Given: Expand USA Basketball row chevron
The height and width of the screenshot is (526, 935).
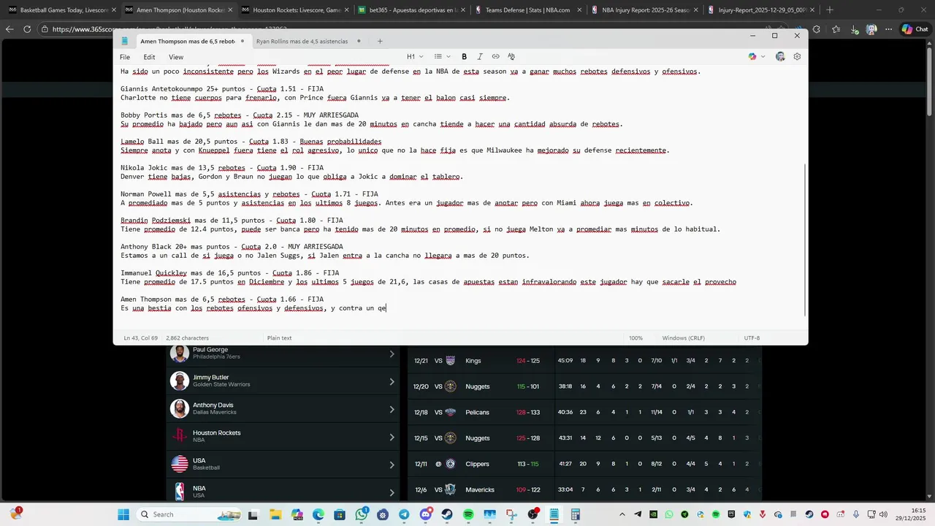Looking at the screenshot, I should click(392, 464).
